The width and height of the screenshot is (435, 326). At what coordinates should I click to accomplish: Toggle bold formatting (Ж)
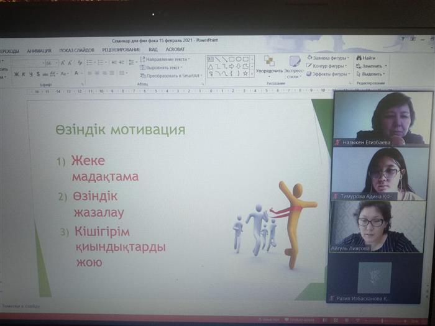click(x=16, y=74)
